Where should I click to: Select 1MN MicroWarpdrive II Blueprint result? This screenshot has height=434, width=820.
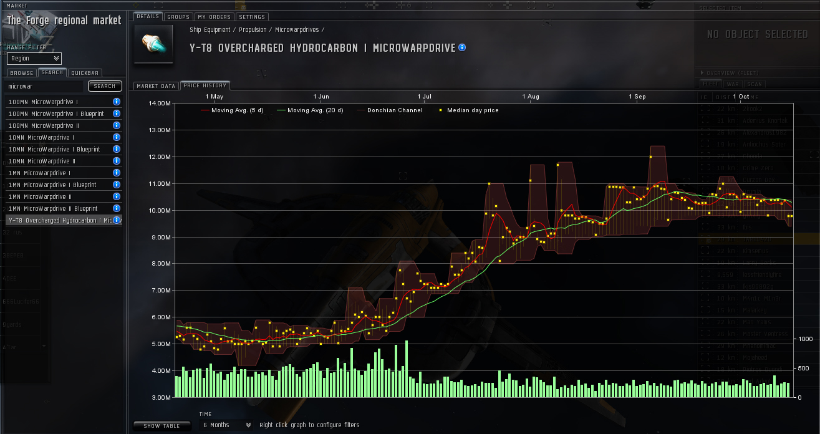[x=64, y=208]
